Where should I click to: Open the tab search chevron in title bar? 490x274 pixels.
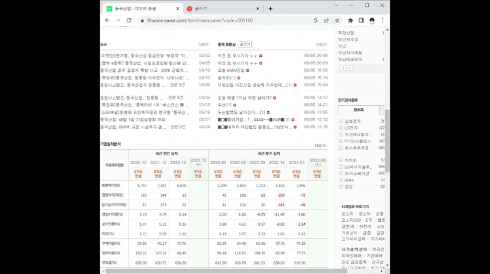pos(336,5)
